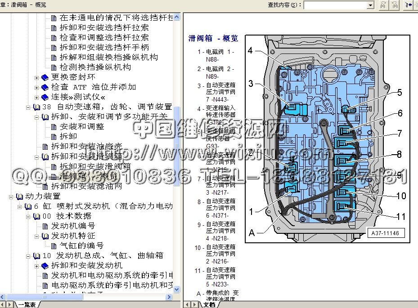Select the 一览表 tab at bottom

pyautogui.click(x=27, y=304)
